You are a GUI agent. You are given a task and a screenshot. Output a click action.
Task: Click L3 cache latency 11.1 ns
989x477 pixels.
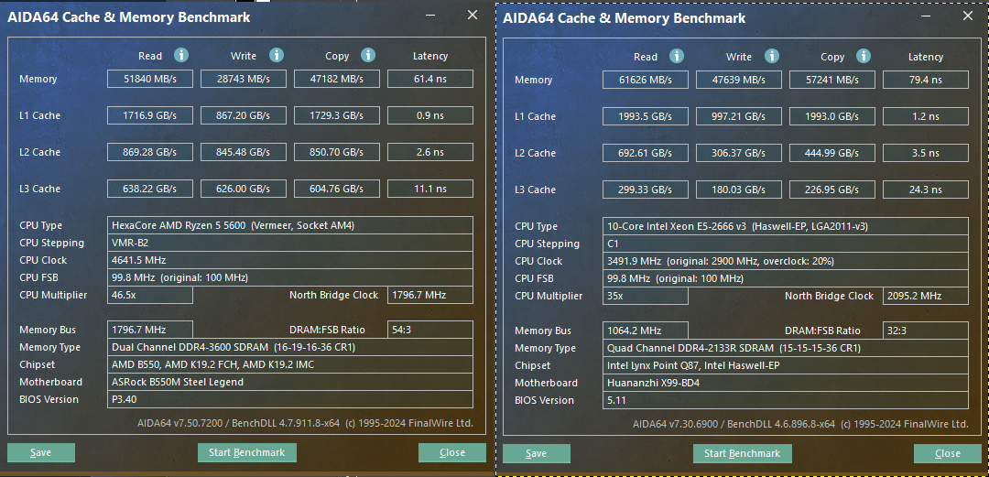point(430,189)
